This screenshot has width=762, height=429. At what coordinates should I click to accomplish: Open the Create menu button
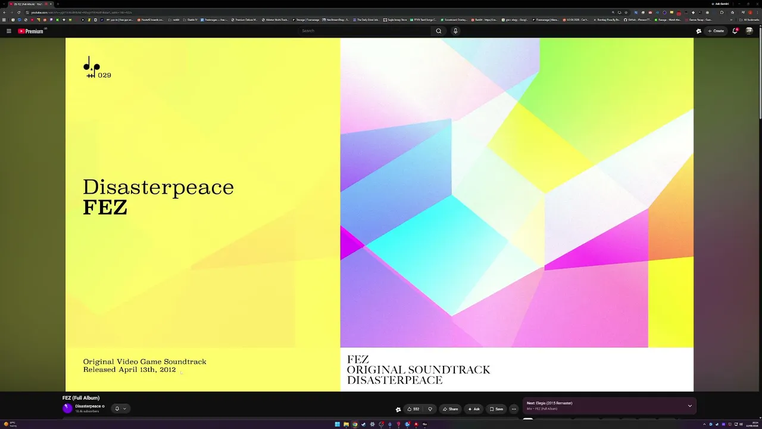(x=716, y=31)
